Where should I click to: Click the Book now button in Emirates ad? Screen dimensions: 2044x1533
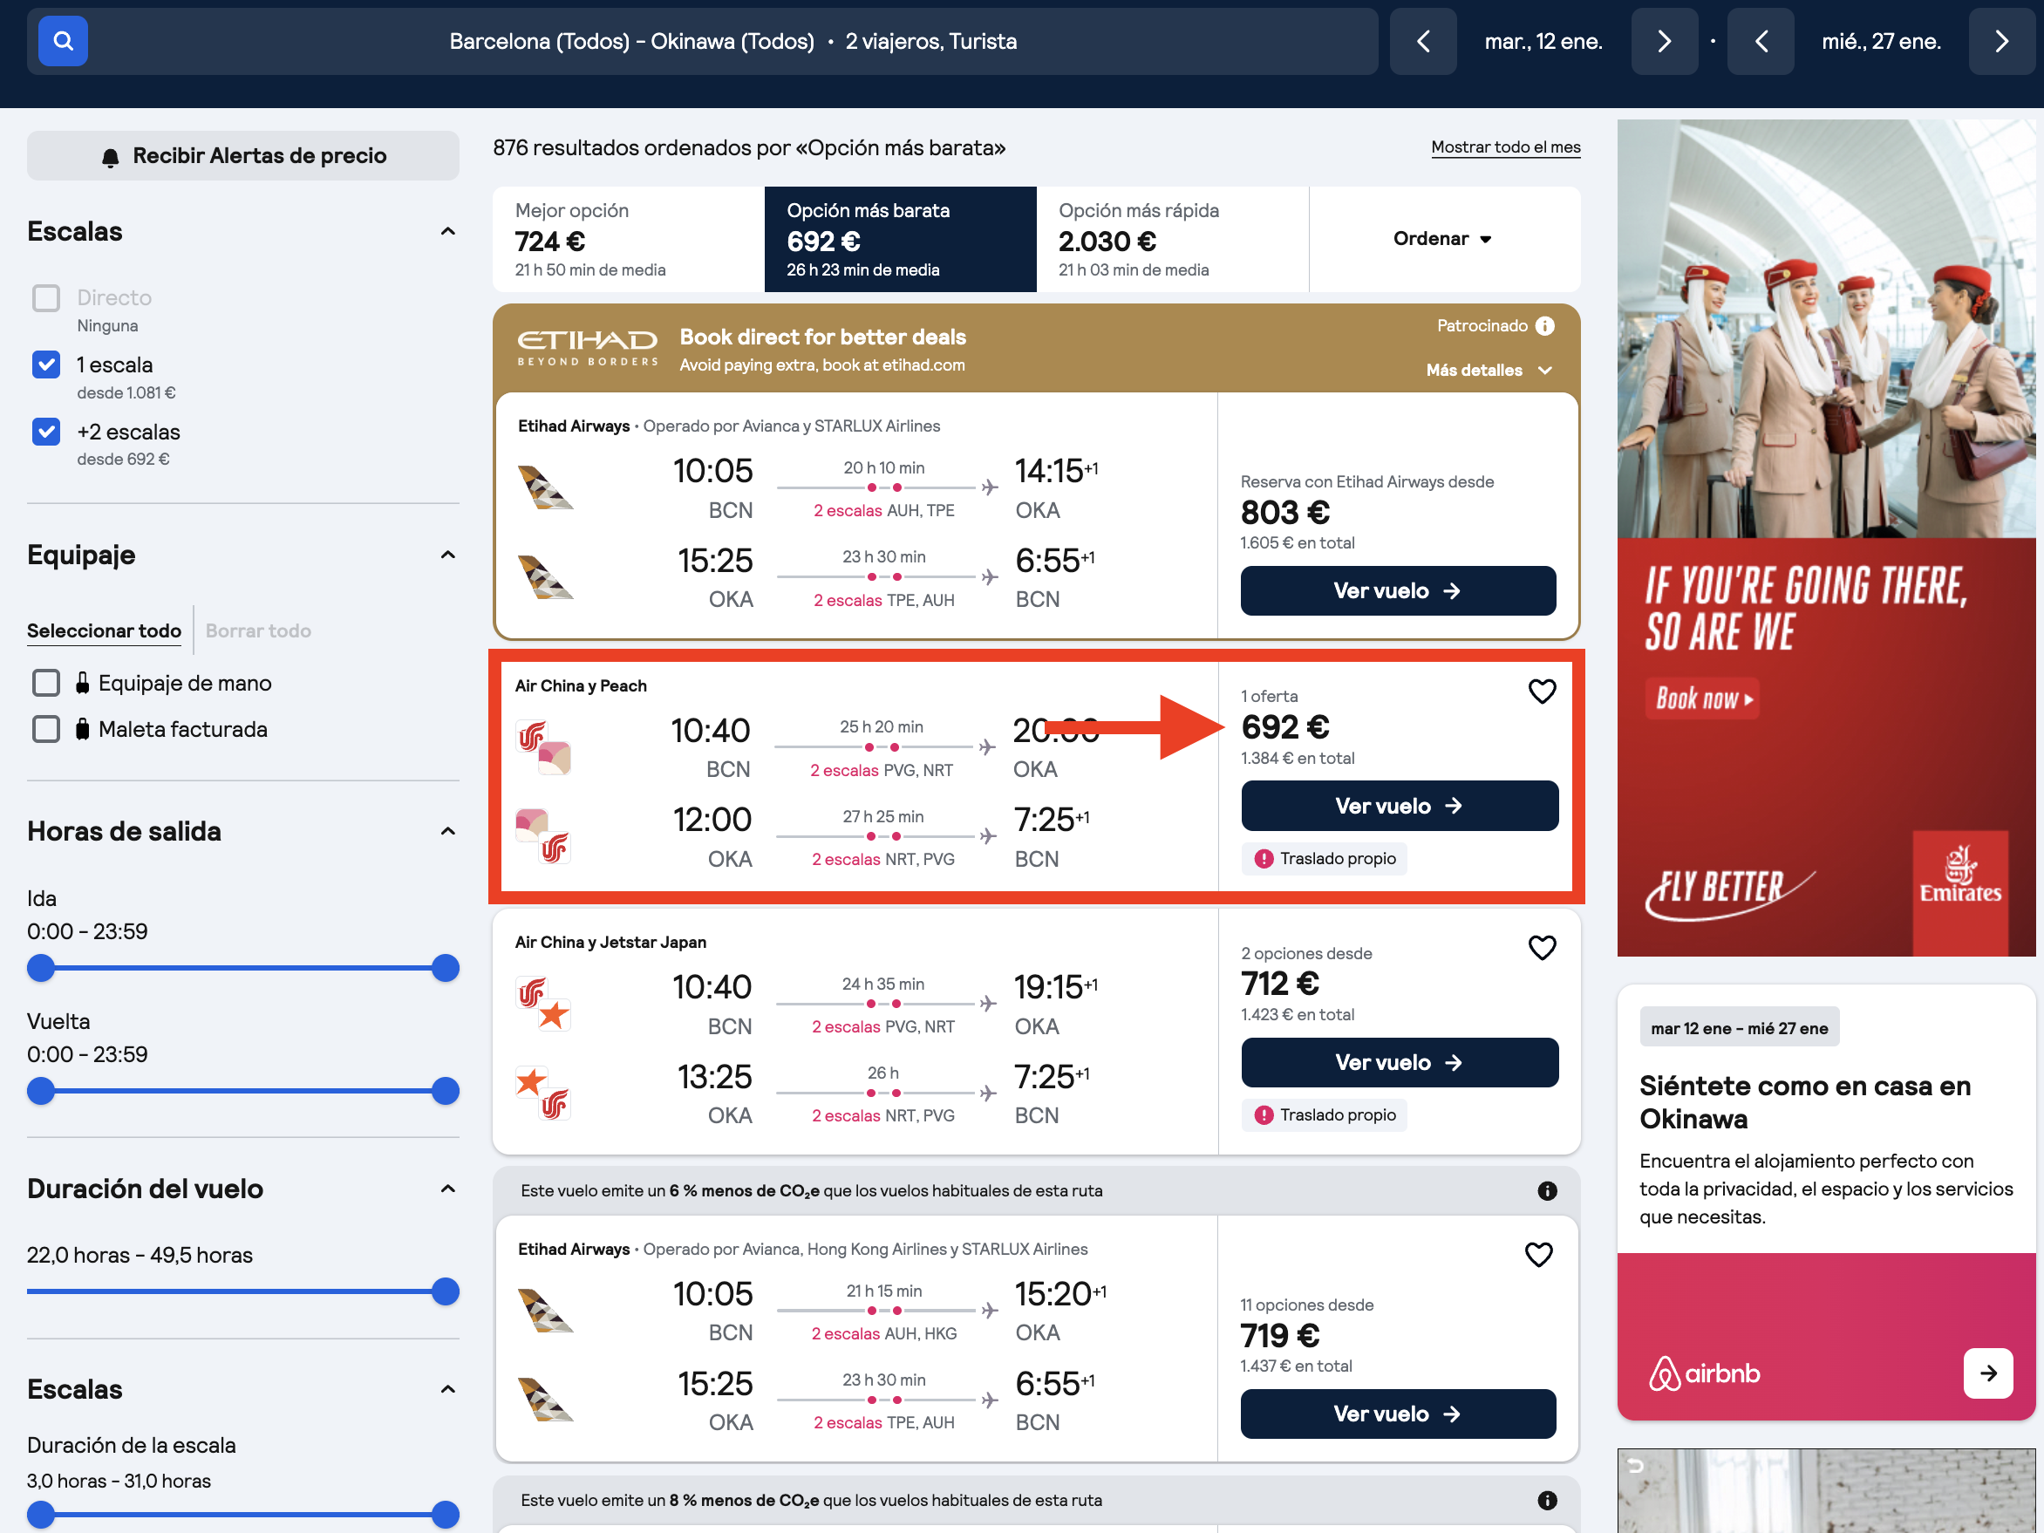1702,698
